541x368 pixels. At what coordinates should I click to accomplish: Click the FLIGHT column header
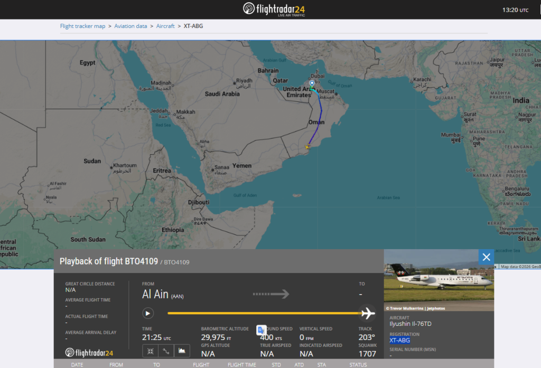[x=201, y=364]
